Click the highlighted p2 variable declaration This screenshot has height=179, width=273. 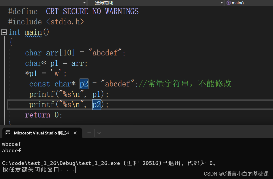(84, 84)
